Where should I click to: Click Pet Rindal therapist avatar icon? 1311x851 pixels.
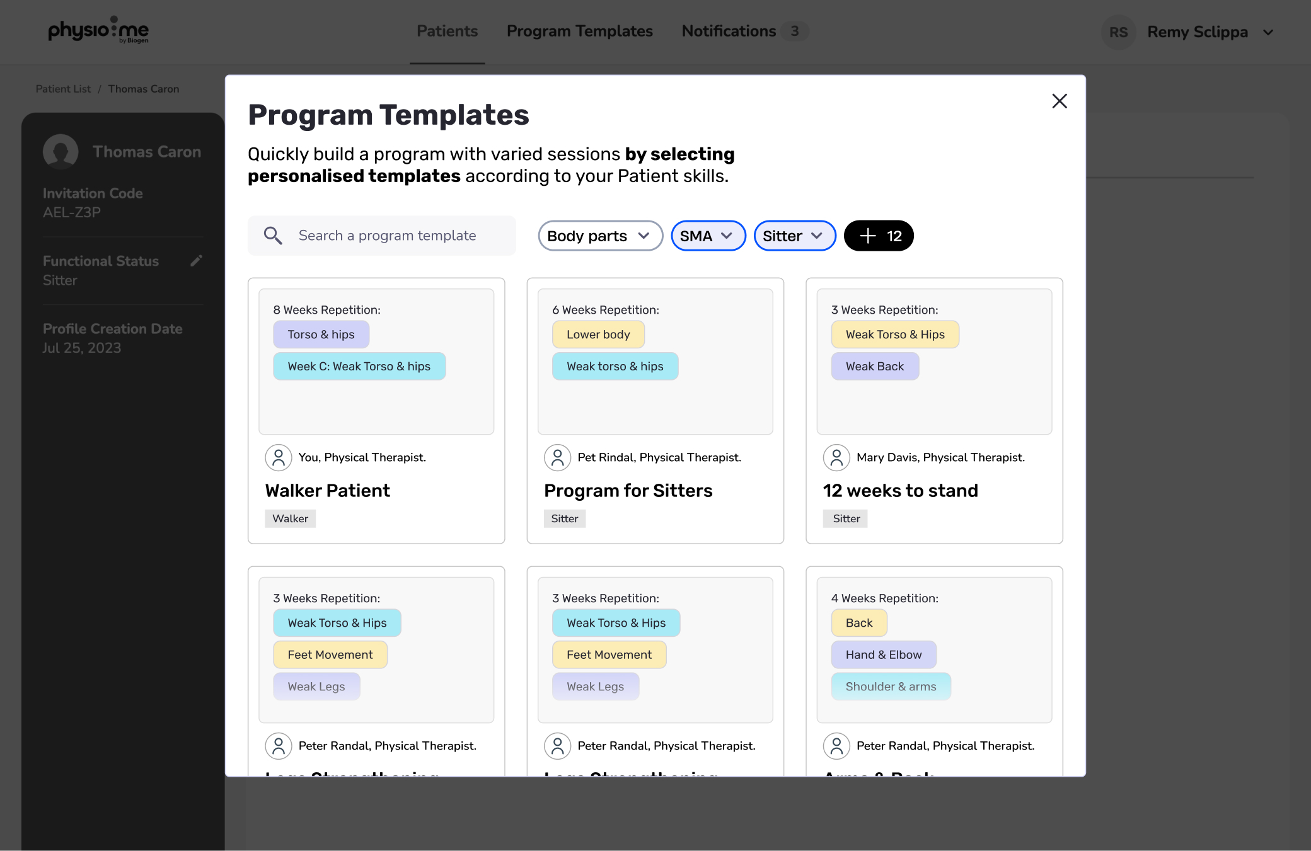pos(557,457)
